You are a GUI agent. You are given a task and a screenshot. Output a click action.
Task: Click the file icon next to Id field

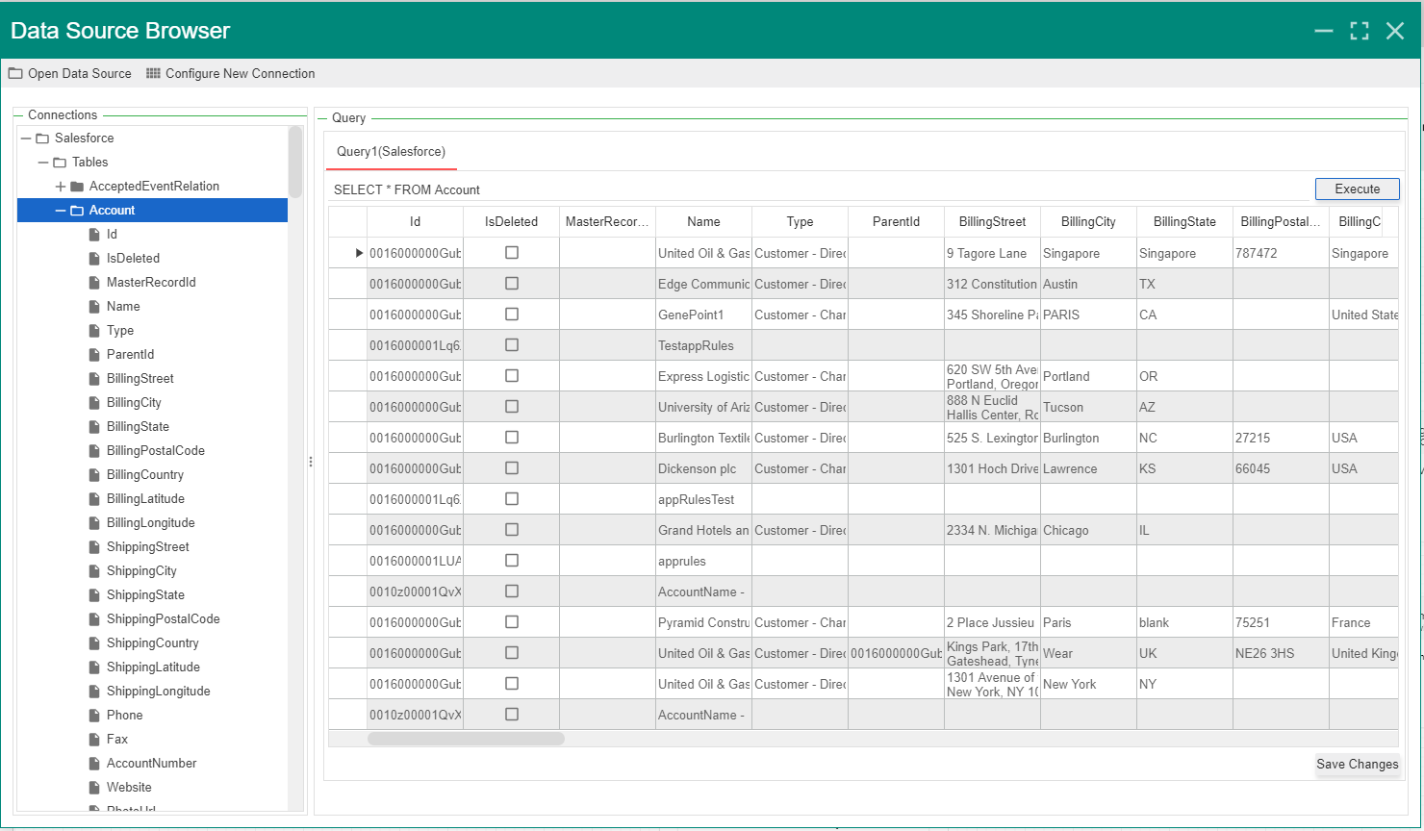tap(94, 235)
